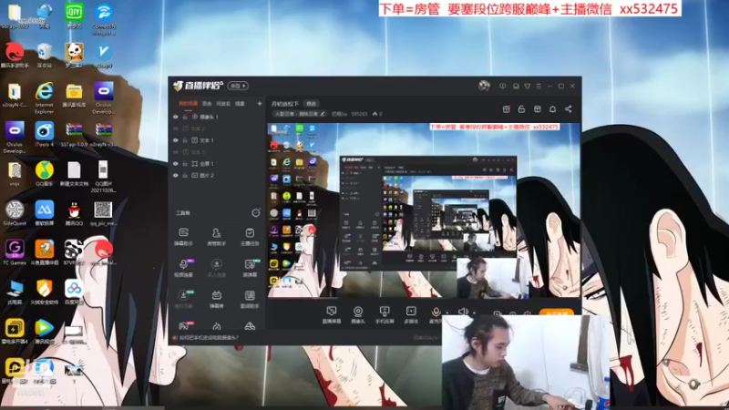Add a 手机投屏 phone mirroring source
The width and height of the screenshot is (729, 410).
click(x=385, y=314)
